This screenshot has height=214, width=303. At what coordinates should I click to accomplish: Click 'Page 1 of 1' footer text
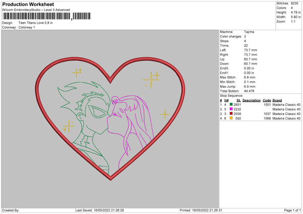click(x=292, y=210)
